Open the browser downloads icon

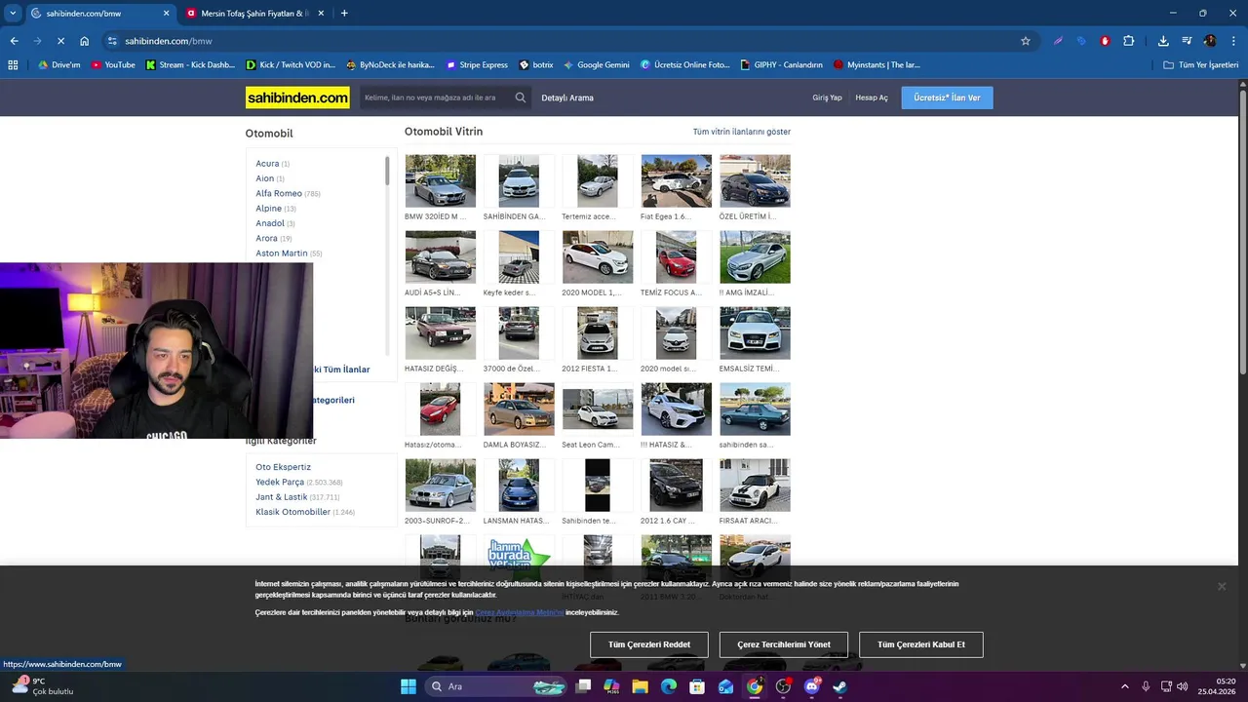pos(1163,41)
